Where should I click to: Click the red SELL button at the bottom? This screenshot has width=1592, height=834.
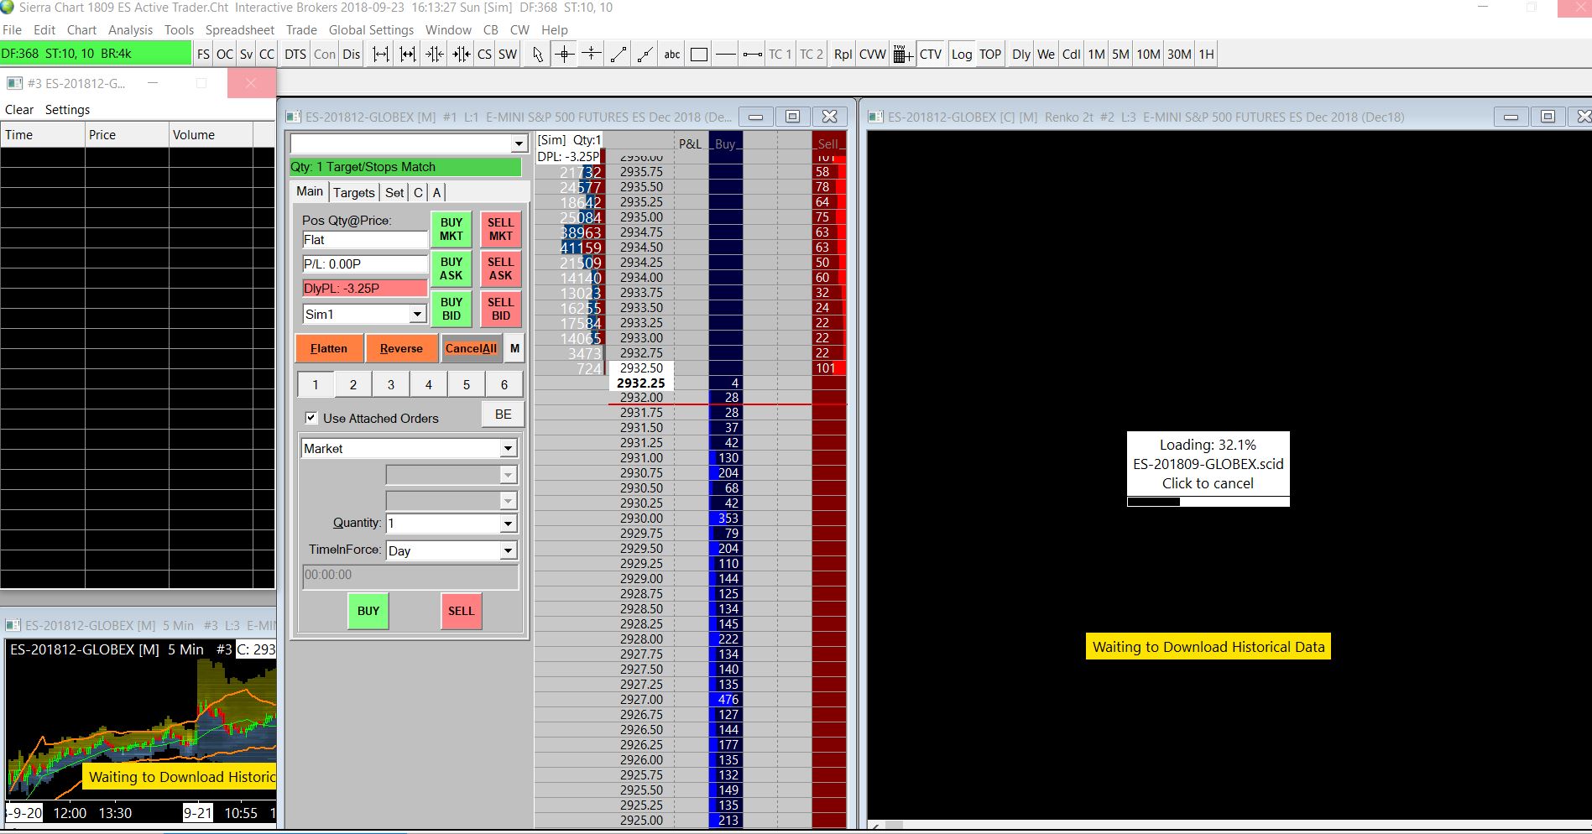(x=461, y=611)
